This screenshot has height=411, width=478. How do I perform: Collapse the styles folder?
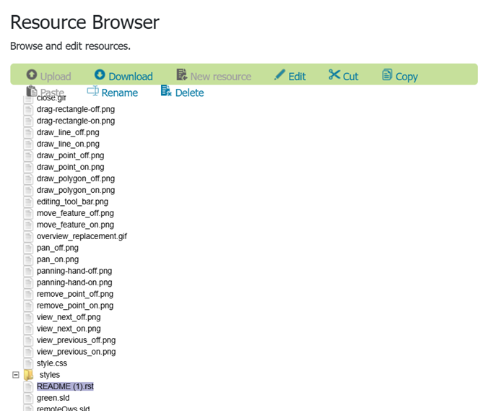(15, 375)
